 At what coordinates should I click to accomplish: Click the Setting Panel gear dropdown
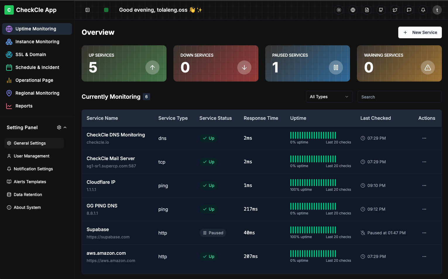(x=59, y=127)
